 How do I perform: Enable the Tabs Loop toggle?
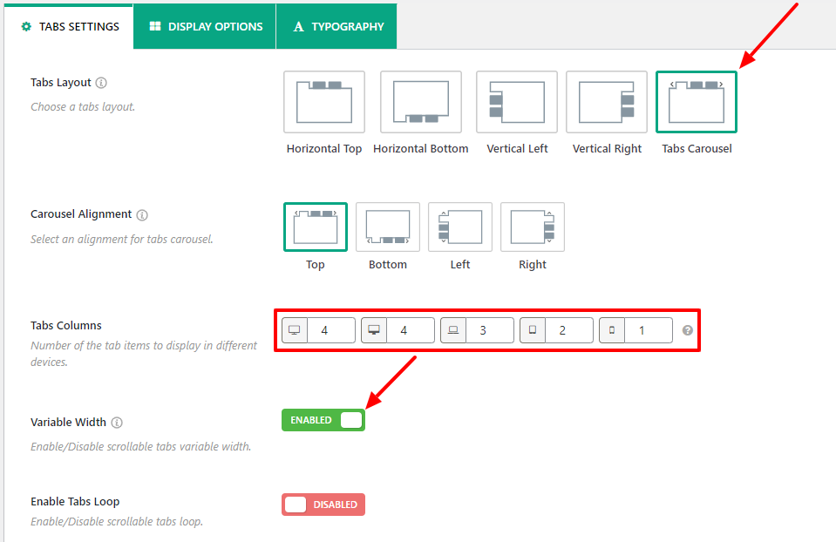pos(323,505)
